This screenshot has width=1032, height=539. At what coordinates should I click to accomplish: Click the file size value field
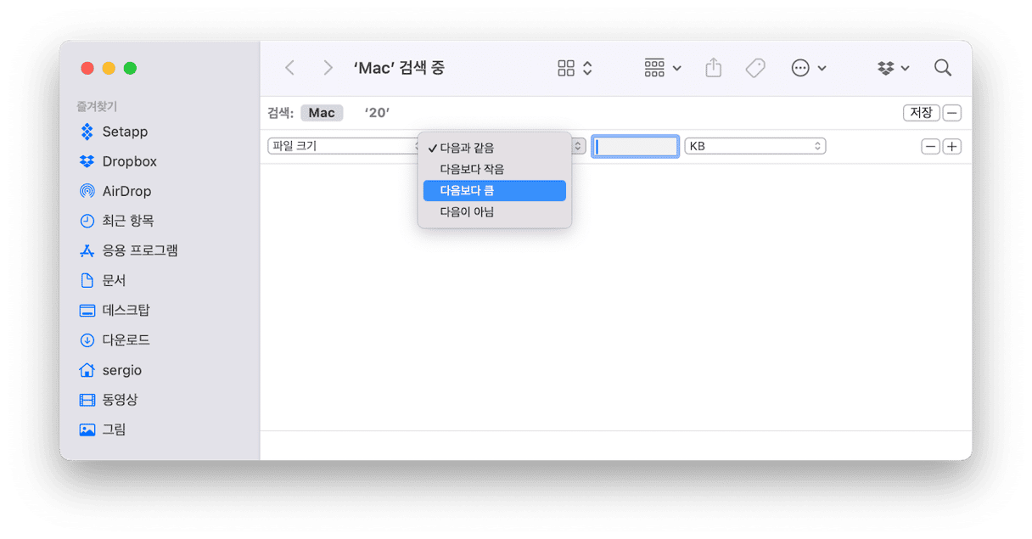pyautogui.click(x=635, y=146)
